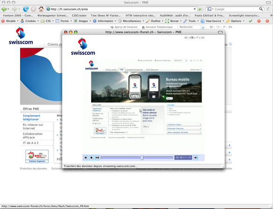Open the Options developer menu

(235, 21)
